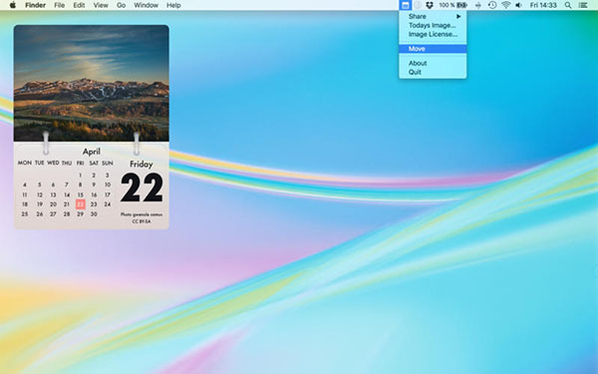
Task: Select About in the dropdown menu
Action: click(433, 64)
